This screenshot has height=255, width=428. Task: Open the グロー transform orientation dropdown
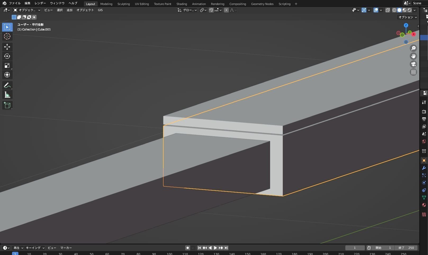[187, 10]
